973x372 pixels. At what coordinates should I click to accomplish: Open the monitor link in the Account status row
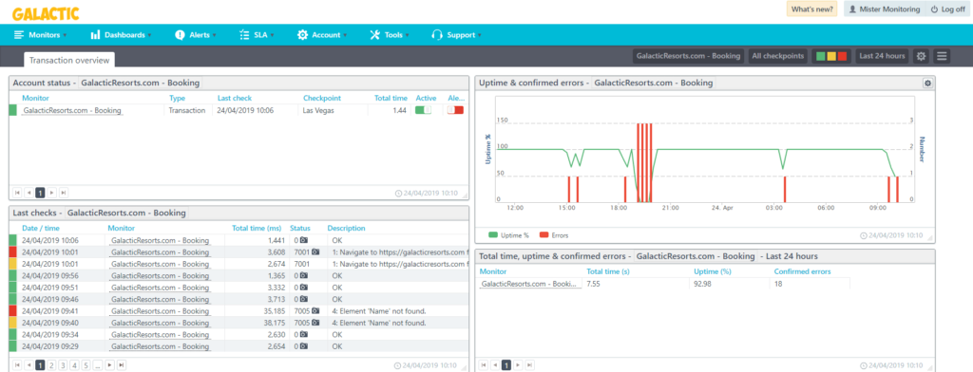(x=72, y=110)
